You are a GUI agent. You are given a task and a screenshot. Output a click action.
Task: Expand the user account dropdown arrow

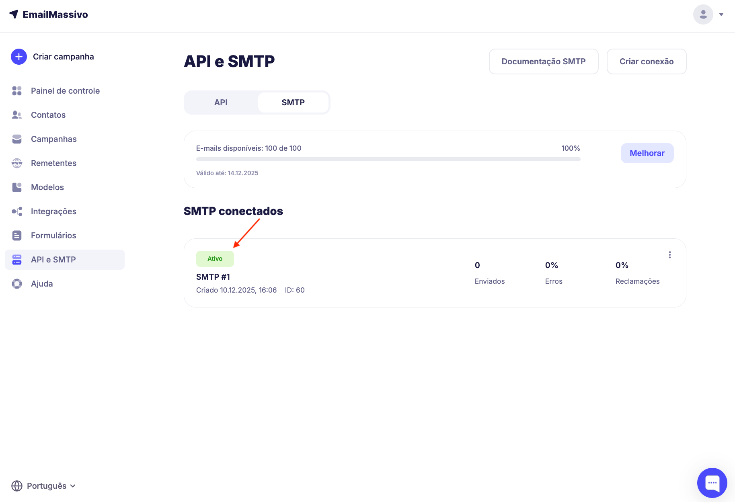(x=721, y=14)
